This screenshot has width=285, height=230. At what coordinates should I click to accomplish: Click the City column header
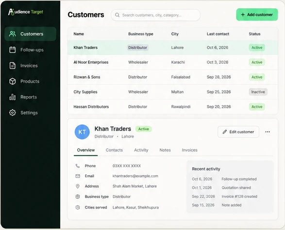(x=175, y=34)
